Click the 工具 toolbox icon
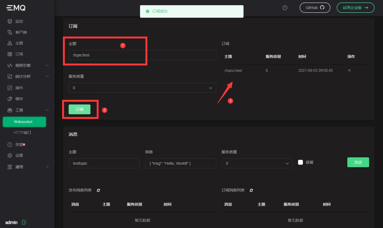383x228 pixels. pos(10,110)
